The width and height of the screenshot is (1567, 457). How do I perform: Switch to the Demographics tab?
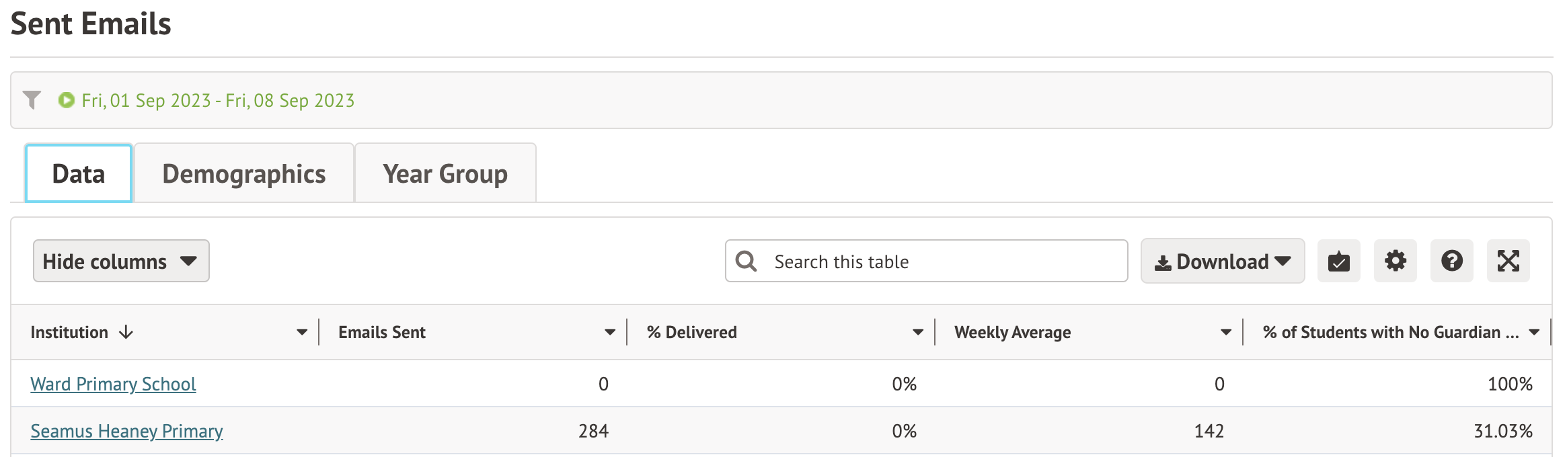pos(243,173)
